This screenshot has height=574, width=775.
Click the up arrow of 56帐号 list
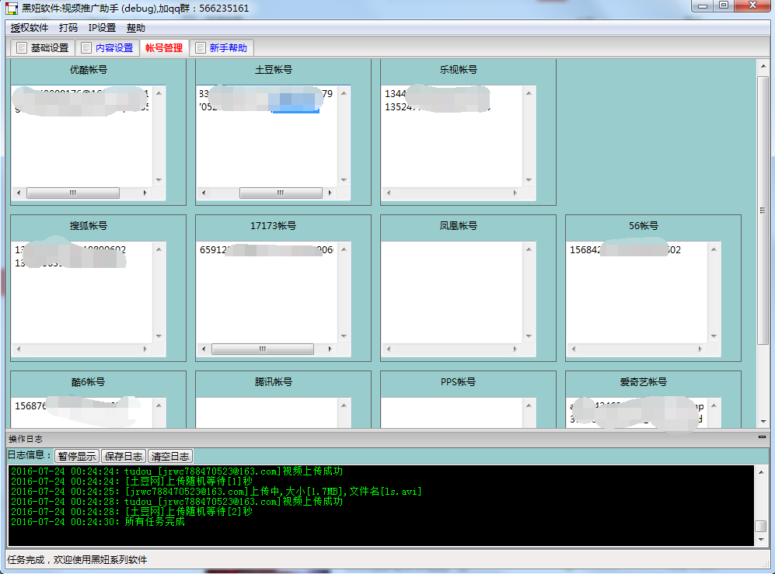[x=714, y=249]
